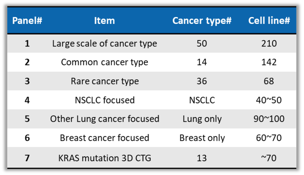304x175 pixels.
Task: Select the 'Breast only' cancer type cell
Action: point(202,138)
